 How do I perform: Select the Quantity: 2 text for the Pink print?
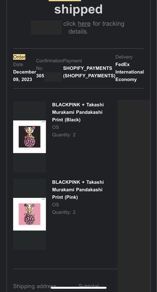(x=63, y=212)
